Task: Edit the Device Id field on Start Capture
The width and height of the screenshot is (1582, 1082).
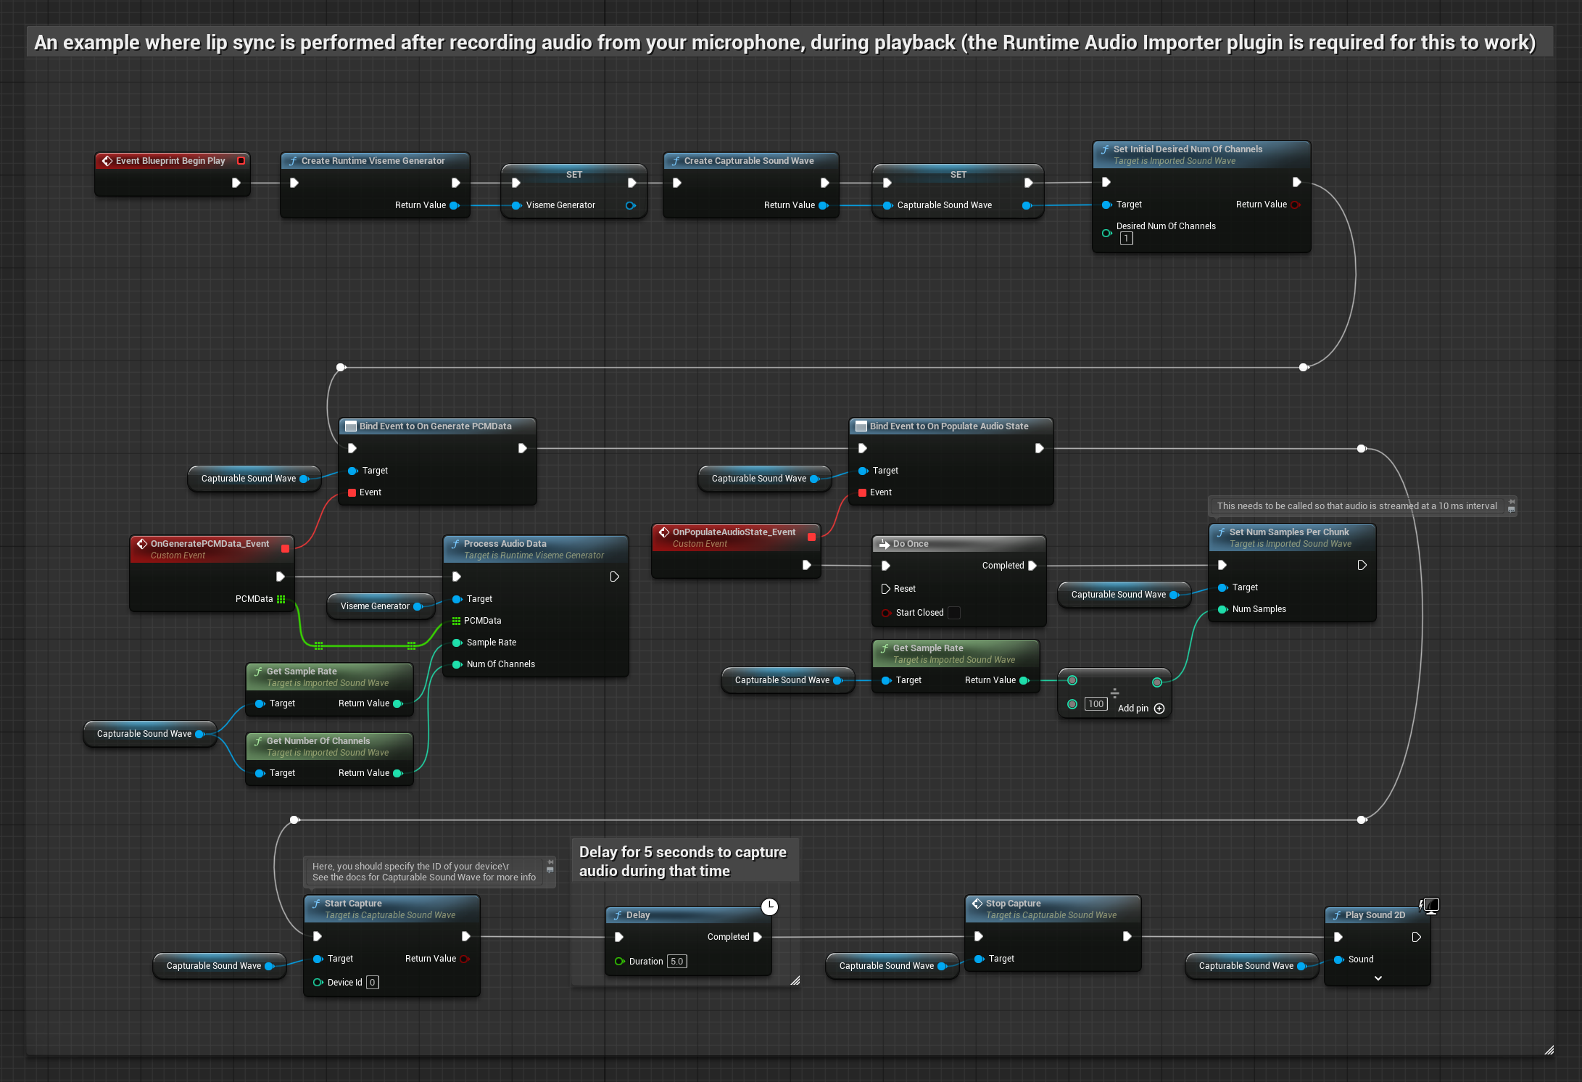Action: (x=372, y=982)
